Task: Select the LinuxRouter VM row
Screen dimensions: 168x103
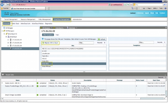Action: click(x=74, y=53)
